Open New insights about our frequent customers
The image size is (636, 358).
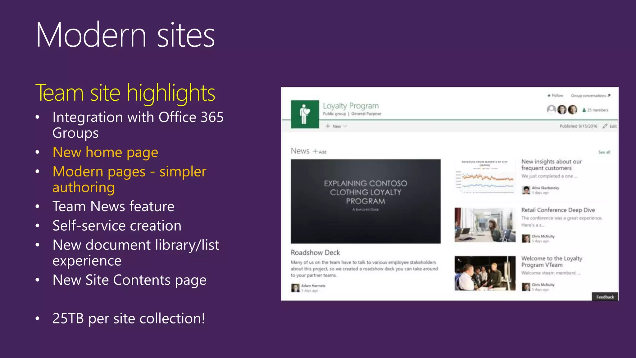click(x=551, y=165)
